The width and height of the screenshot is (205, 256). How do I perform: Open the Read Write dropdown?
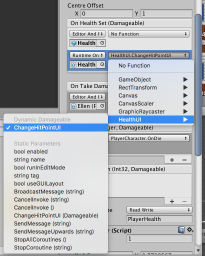(159, 210)
